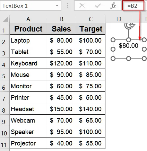This screenshot has height=151, width=147.
Task: Select Tablet target cell $70.00
Action: click(x=91, y=52)
